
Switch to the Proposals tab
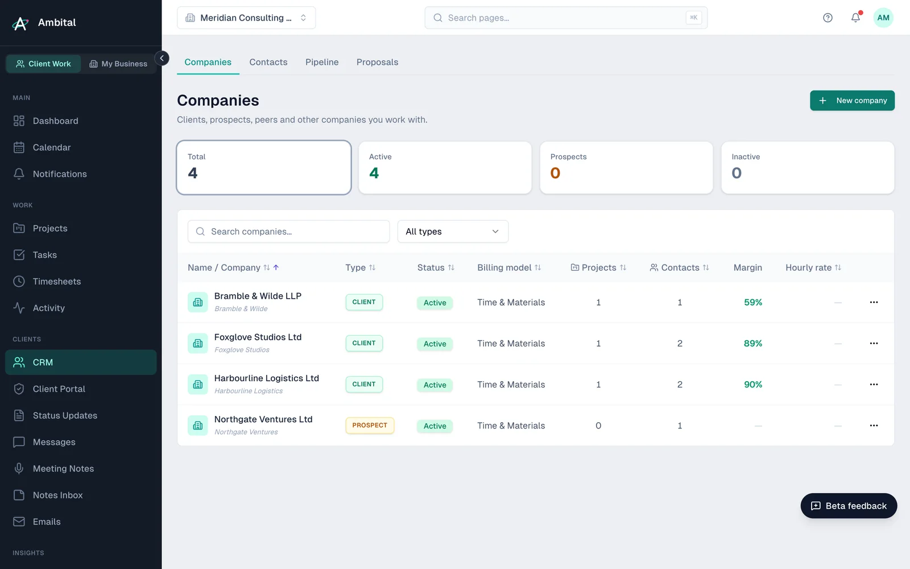(x=377, y=62)
